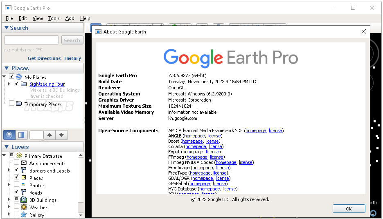
Task: Expand the Photos layer
Action: pos(9,185)
